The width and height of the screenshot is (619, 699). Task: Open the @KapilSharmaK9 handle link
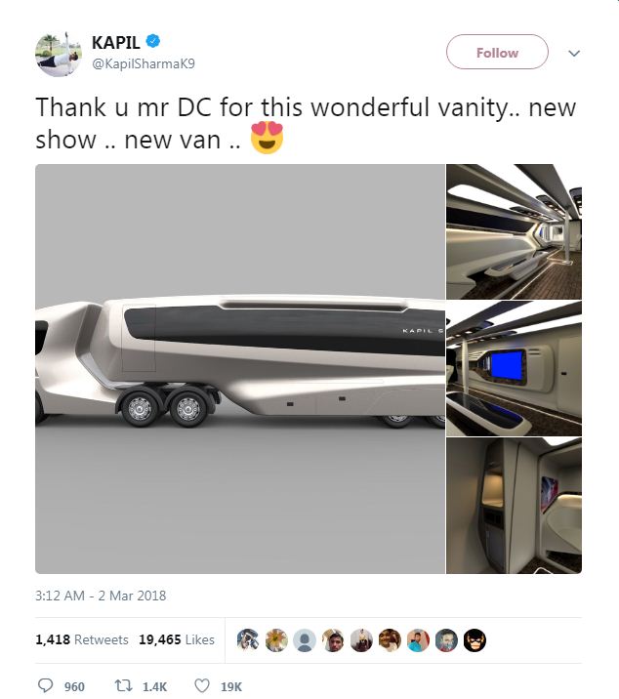(x=144, y=63)
